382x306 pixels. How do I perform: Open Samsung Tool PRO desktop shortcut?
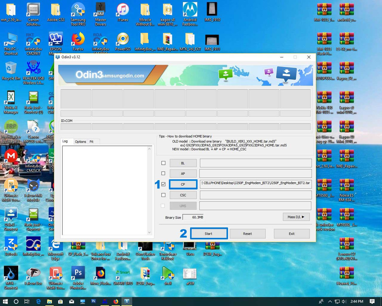[78, 15]
